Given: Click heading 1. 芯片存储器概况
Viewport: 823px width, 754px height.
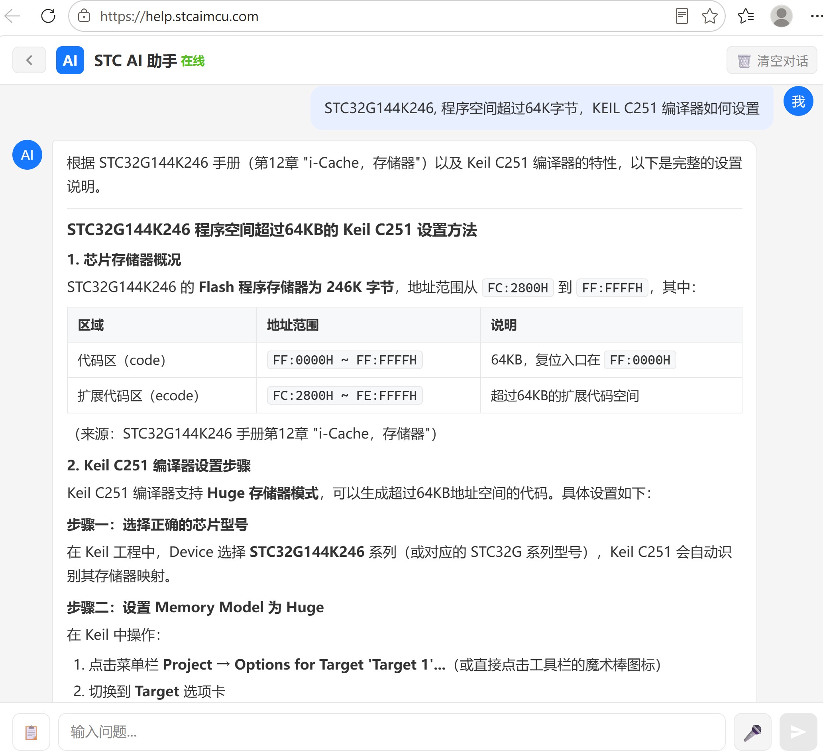Looking at the screenshot, I should (x=124, y=259).
